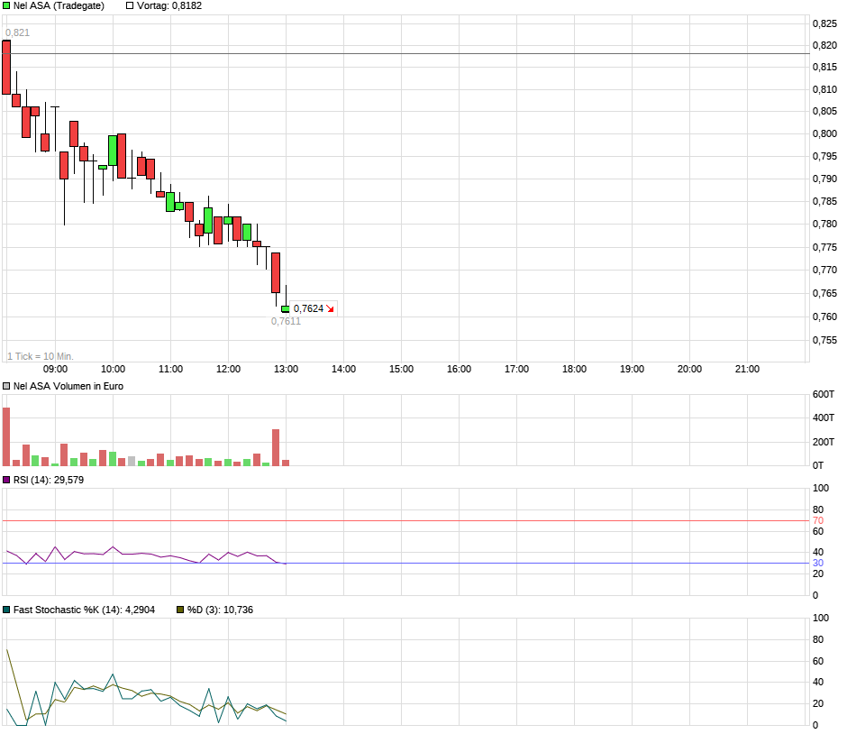
Task: Toggle the Vortag 0,8182 checkbox
Action: click(x=128, y=5)
